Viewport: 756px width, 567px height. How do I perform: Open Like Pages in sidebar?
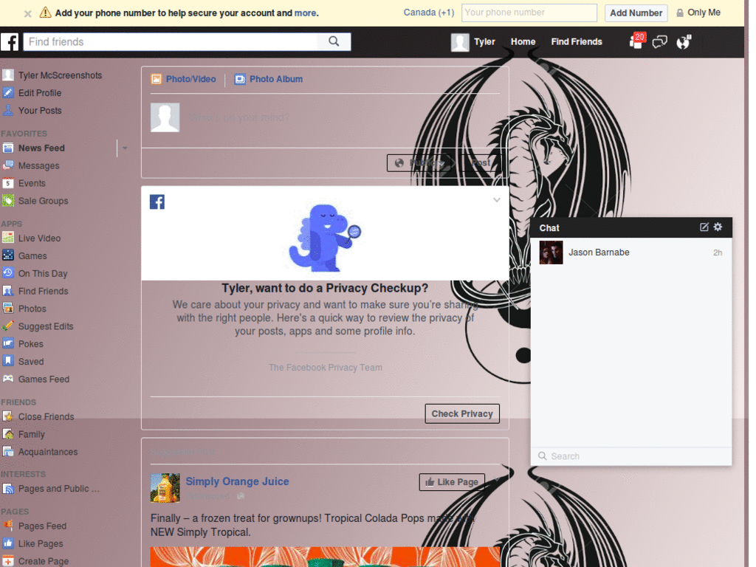tap(32, 543)
